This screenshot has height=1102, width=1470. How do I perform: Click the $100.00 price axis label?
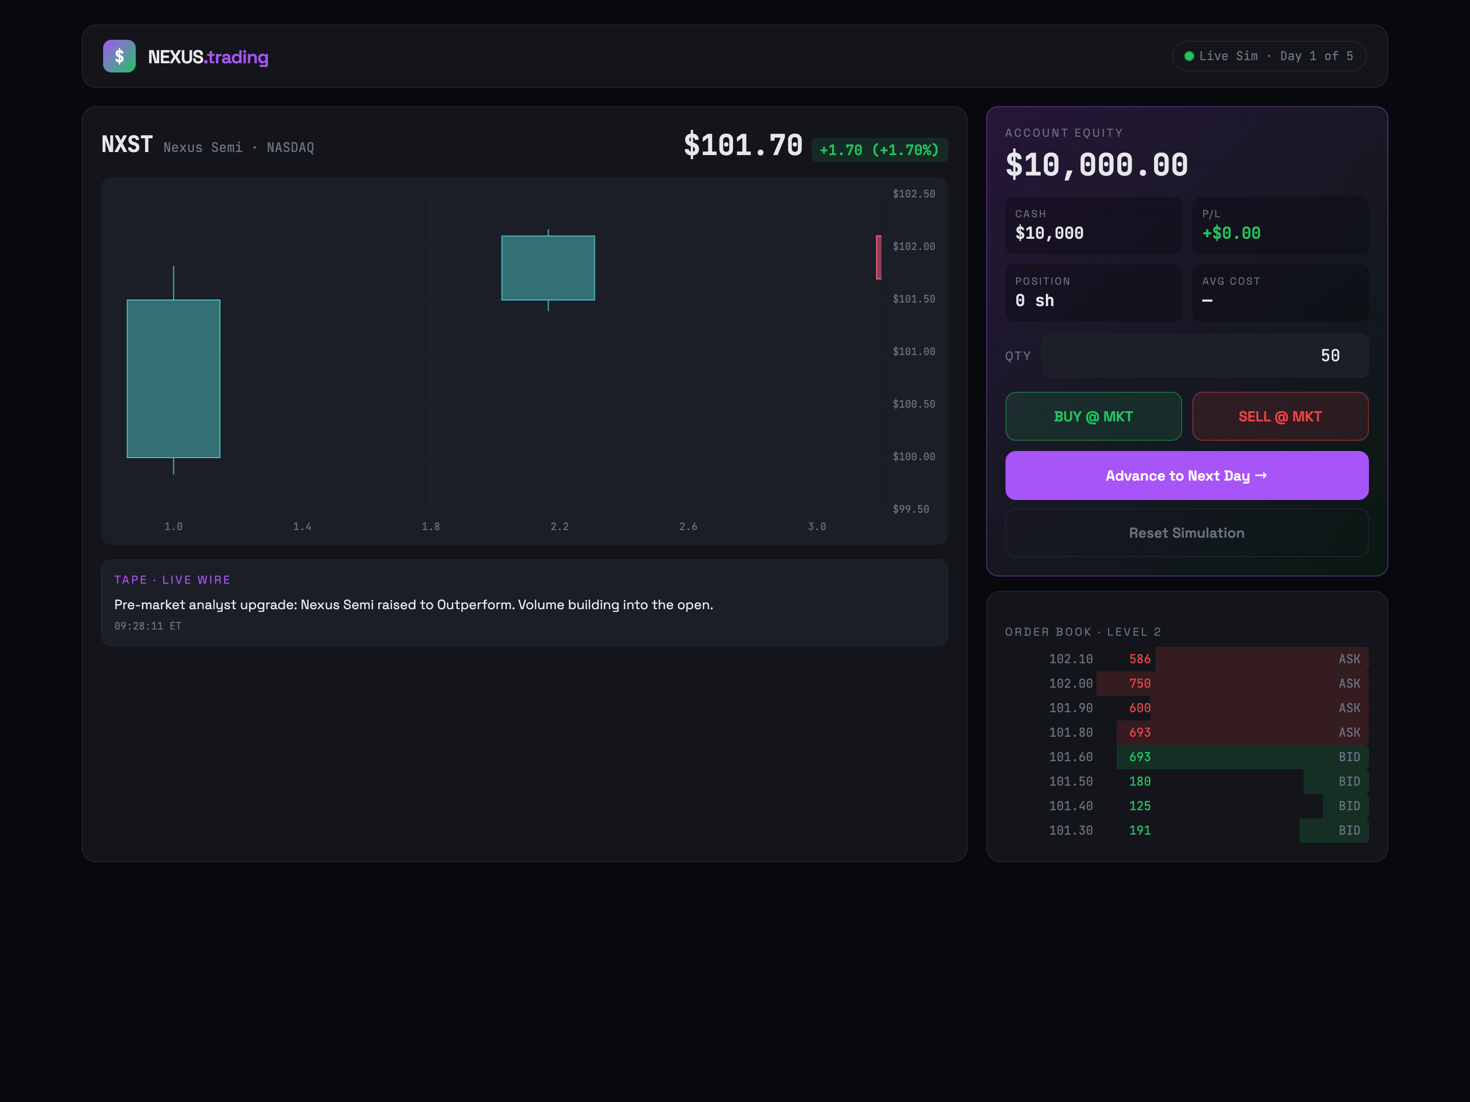914,456
